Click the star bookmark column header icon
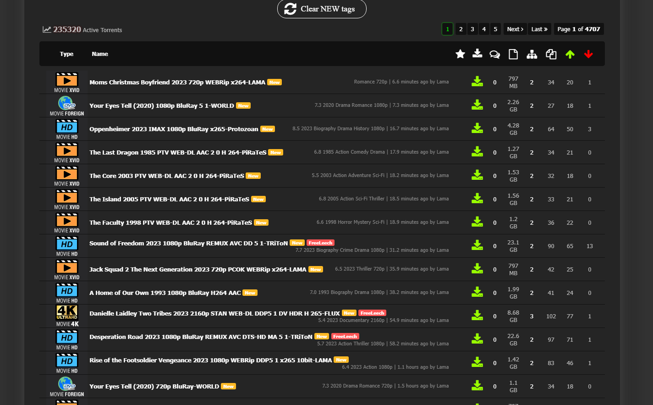The width and height of the screenshot is (653, 405). coord(460,54)
